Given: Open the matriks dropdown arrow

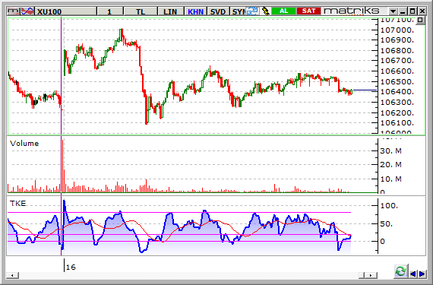Looking at the screenshot, I should pos(393,11).
